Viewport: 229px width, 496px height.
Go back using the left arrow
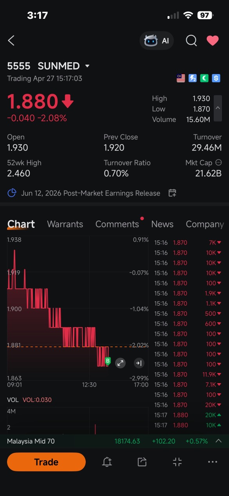(x=11, y=40)
